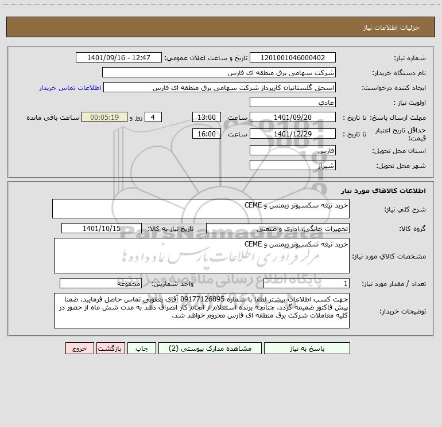442x427 pixels.
Task: Click the need date field 1401/10/15
Action: pos(102,228)
